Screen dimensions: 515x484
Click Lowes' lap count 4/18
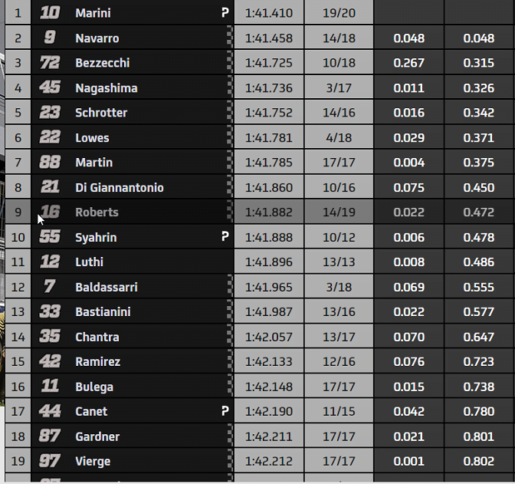pyautogui.click(x=339, y=137)
